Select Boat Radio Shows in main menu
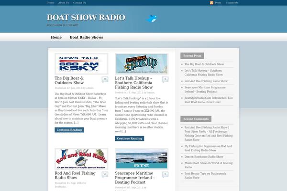The image size is (287, 191). pos(87,37)
